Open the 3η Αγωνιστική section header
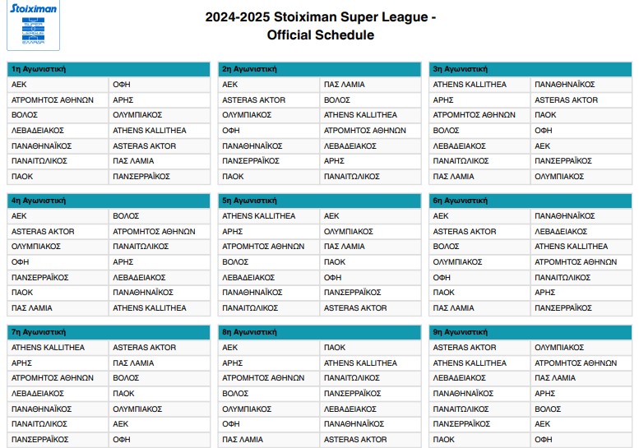 tap(530, 69)
